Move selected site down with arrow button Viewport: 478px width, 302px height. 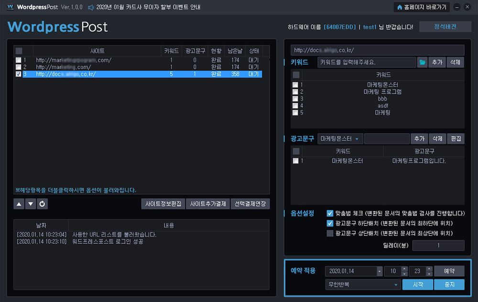tap(31, 204)
